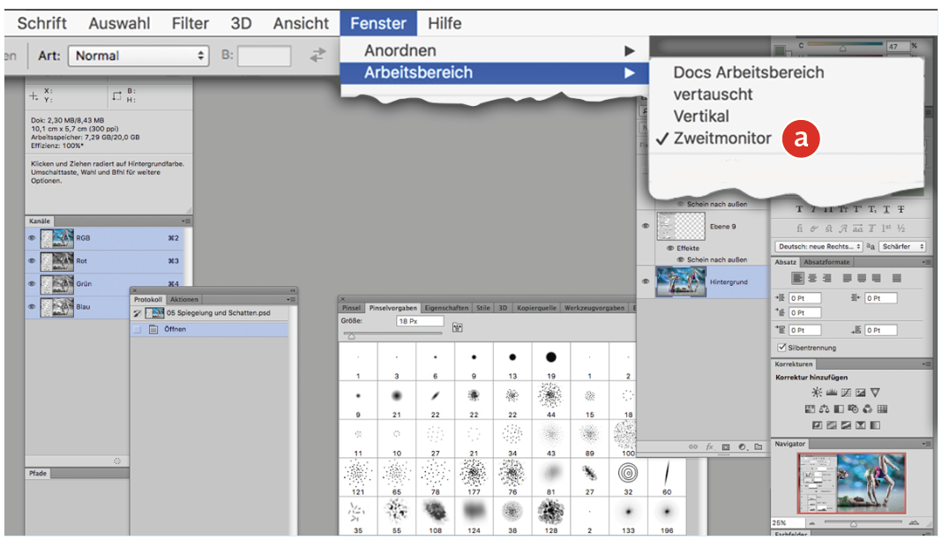Add an Exposure adjustment in Korrekturen
942x540 pixels.
coord(860,393)
